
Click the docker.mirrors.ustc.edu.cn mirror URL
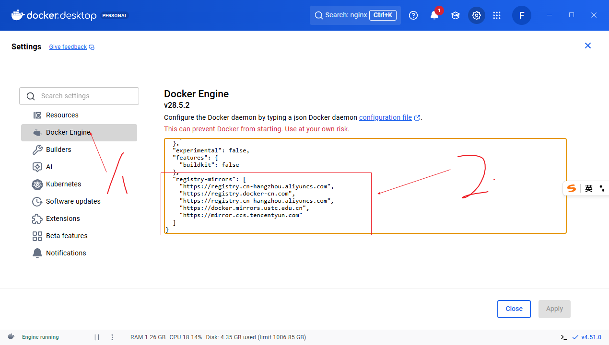point(245,208)
